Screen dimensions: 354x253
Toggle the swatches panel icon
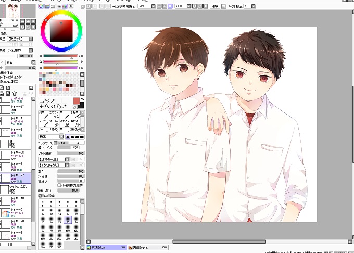pos(65,6)
